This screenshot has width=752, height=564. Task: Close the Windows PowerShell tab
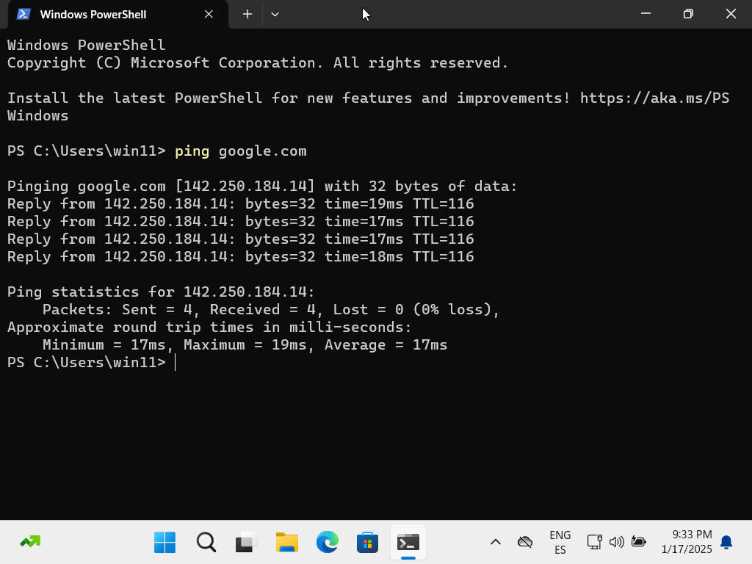(x=209, y=15)
